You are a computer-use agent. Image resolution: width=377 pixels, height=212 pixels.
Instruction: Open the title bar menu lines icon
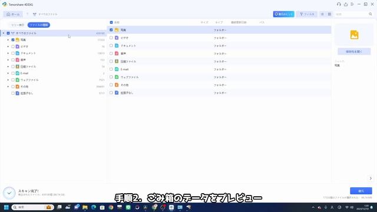pyautogui.click(x=352, y=4)
